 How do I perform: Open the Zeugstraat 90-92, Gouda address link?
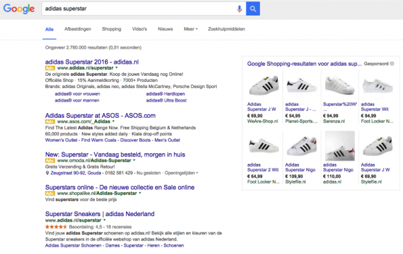[x=76, y=173]
